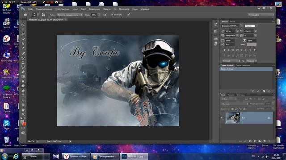286x160 pixels.
Task: Open the Flow 50% slider arrow
Action: (99, 15)
